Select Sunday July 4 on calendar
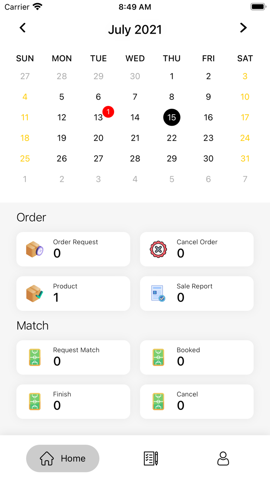Viewport: 270px width, 481px height. coord(25,97)
